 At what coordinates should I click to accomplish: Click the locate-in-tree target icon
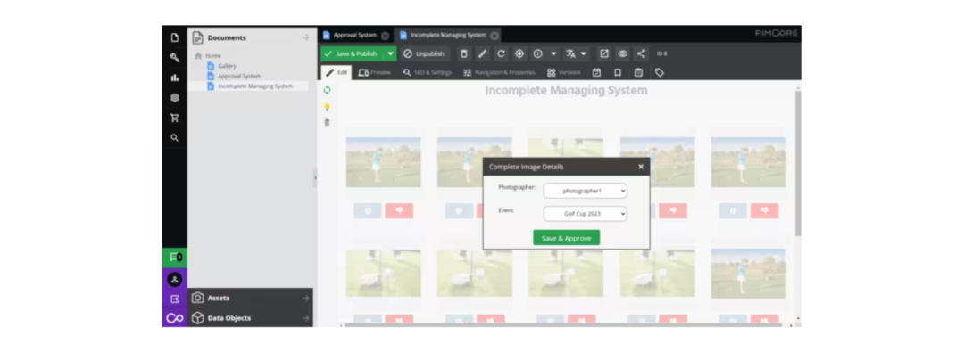click(x=519, y=54)
